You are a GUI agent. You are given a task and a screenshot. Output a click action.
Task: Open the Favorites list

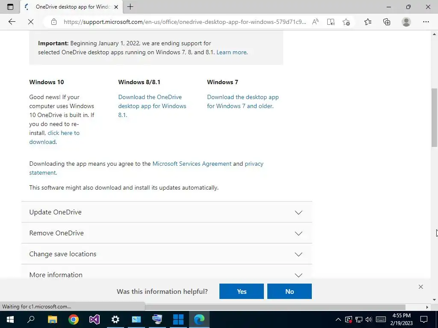point(368,22)
